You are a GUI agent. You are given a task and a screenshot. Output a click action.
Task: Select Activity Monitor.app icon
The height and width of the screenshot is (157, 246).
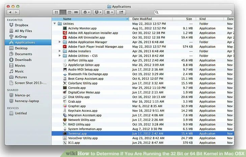(x=65, y=28)
